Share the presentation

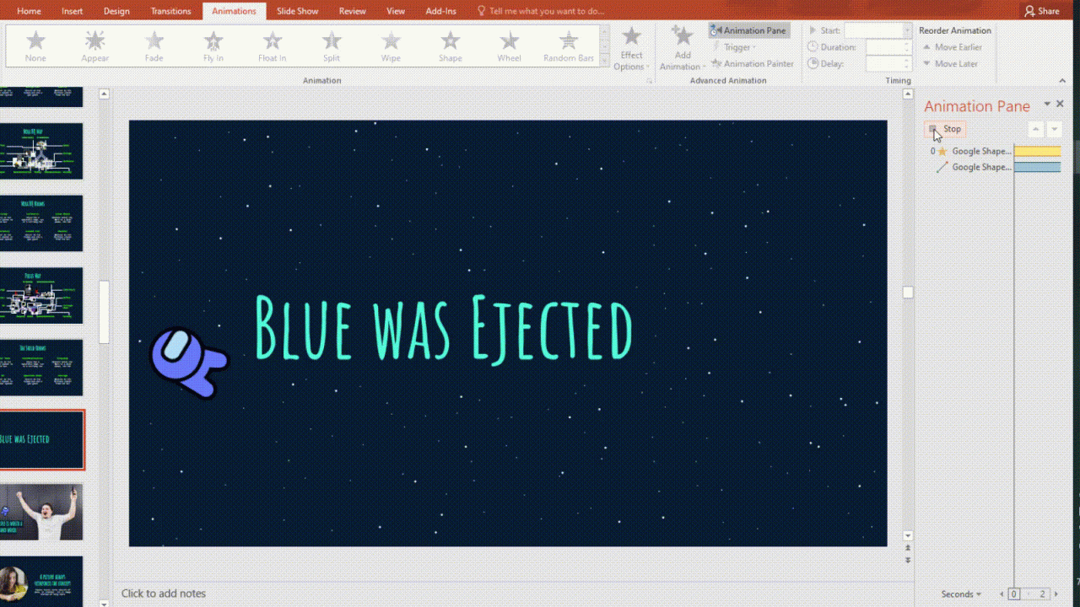(x=1042, y=11)
